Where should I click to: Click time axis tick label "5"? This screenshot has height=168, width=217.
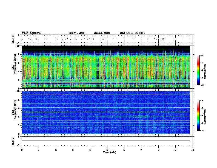(107, 150)
